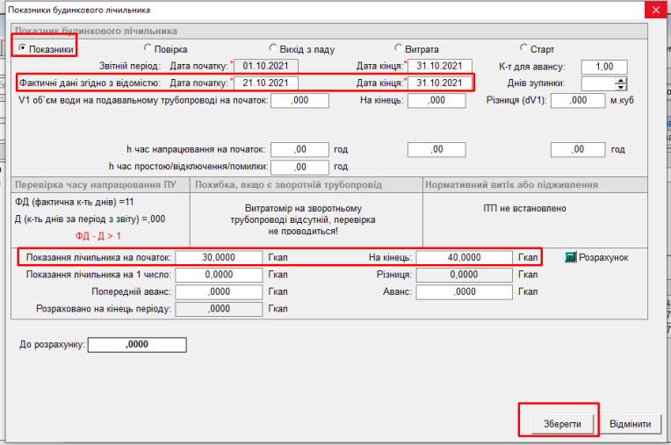Click the Фактичні дані start date field
Screen dimensions: 671x445
tap(266, 83)
